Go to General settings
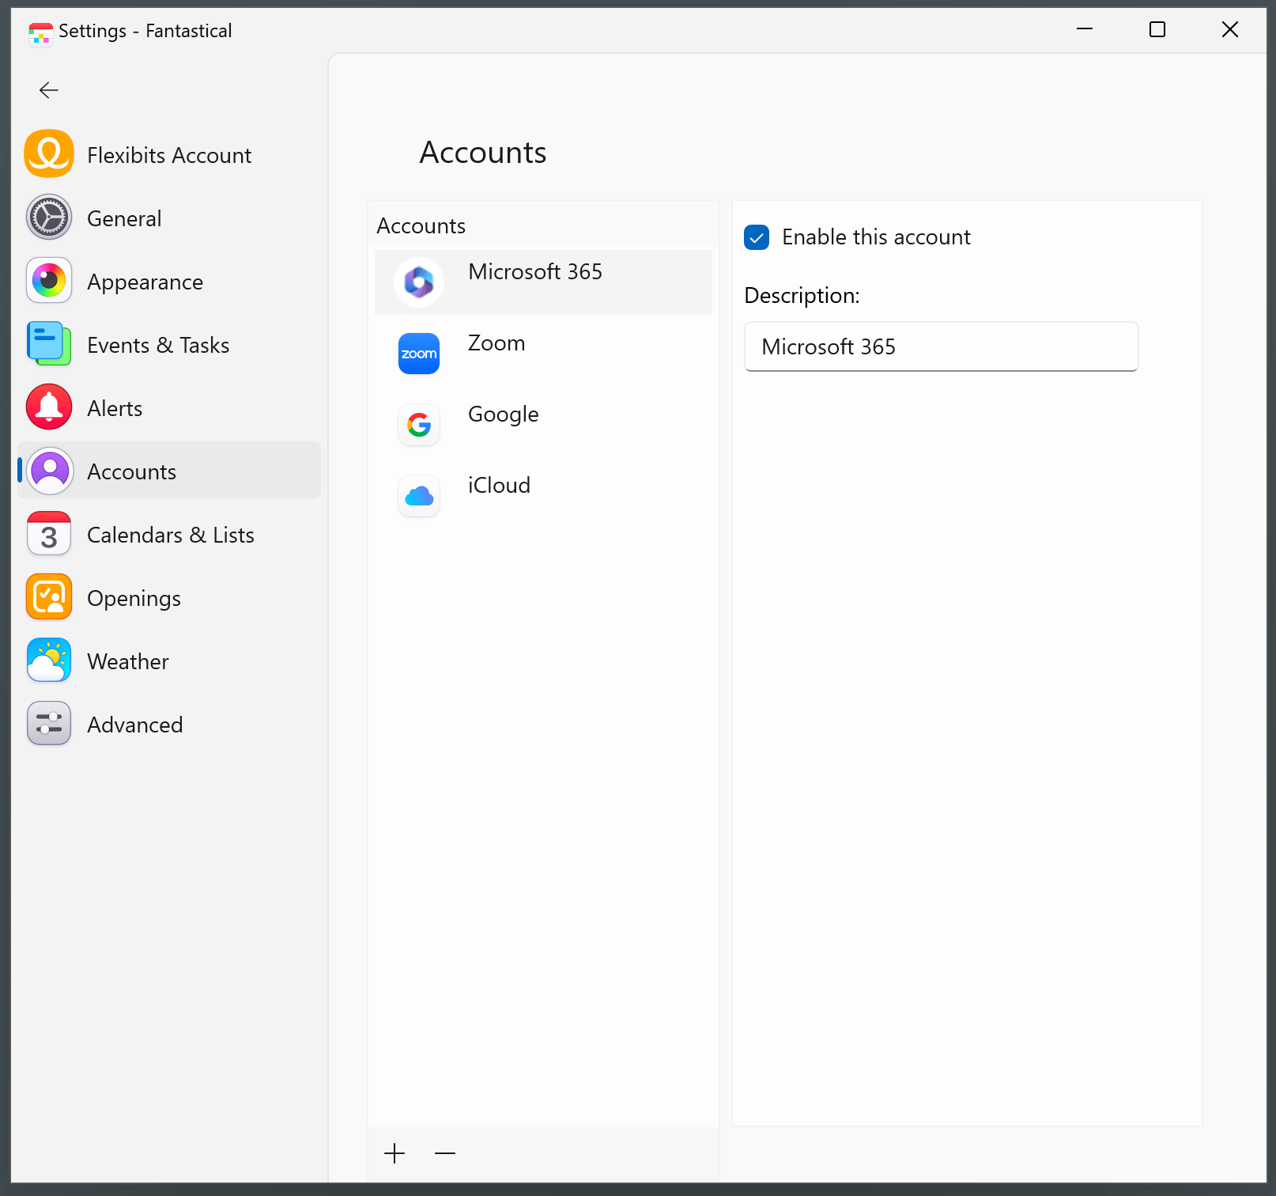Screen dimensions: 1276x1196 coord(169,218)
